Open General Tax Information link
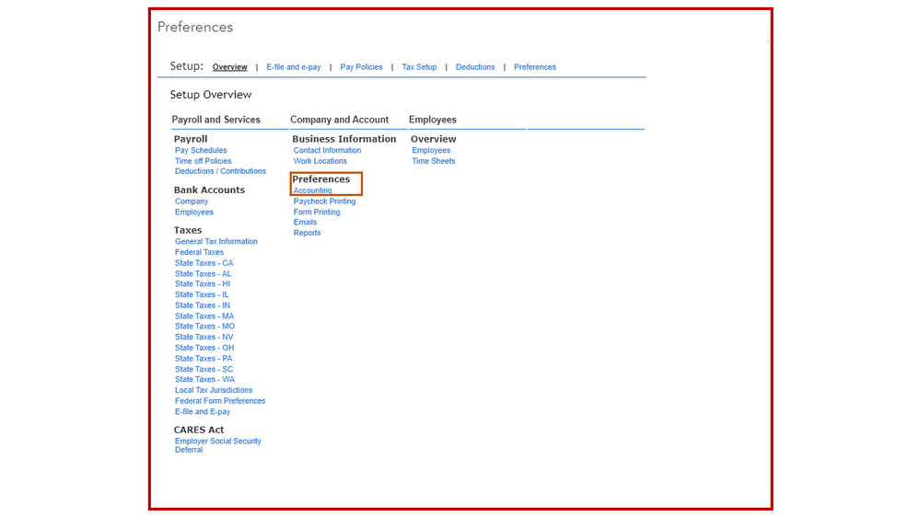 point(215,242)
